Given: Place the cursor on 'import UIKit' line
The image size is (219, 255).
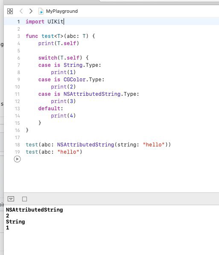Looking at the screenshot, I should 45,22.
